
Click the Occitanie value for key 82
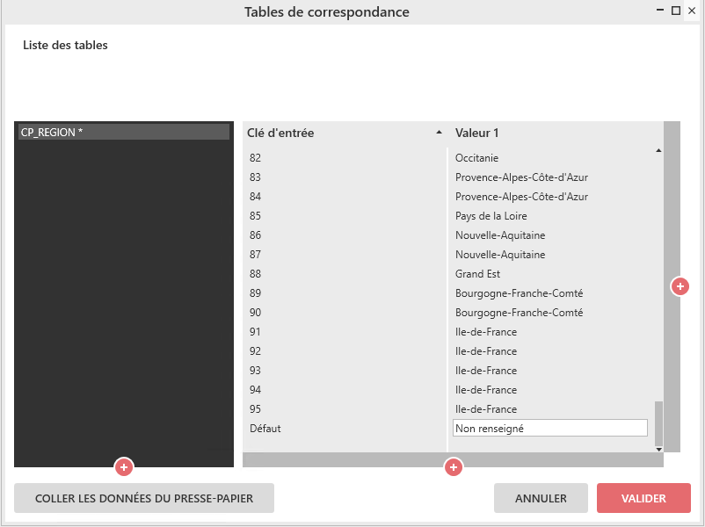476,158
